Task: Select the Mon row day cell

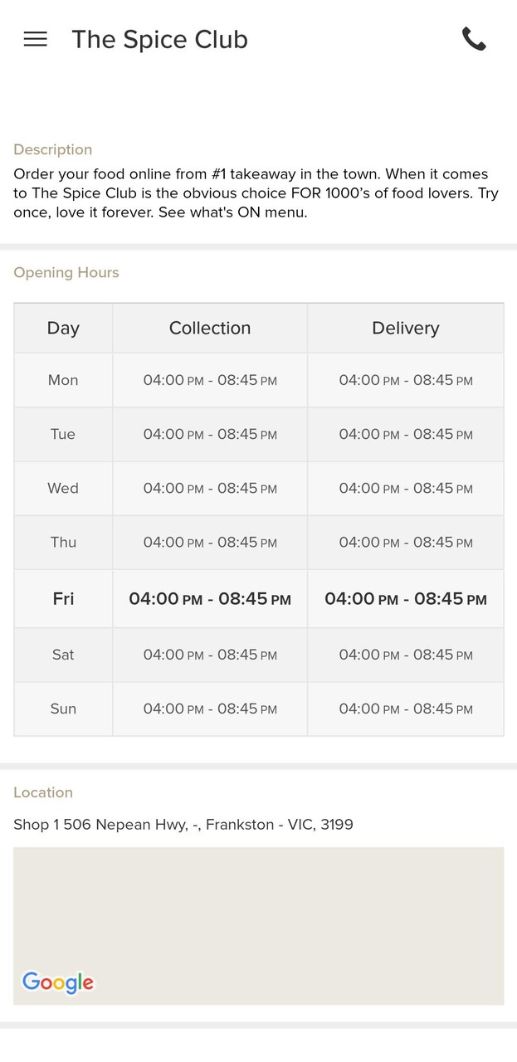Action: 63,380
